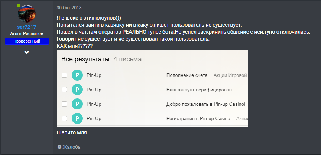
Task: Click Pin-Up sender icon on Добро пожаловать row
Action: [77, 104]
